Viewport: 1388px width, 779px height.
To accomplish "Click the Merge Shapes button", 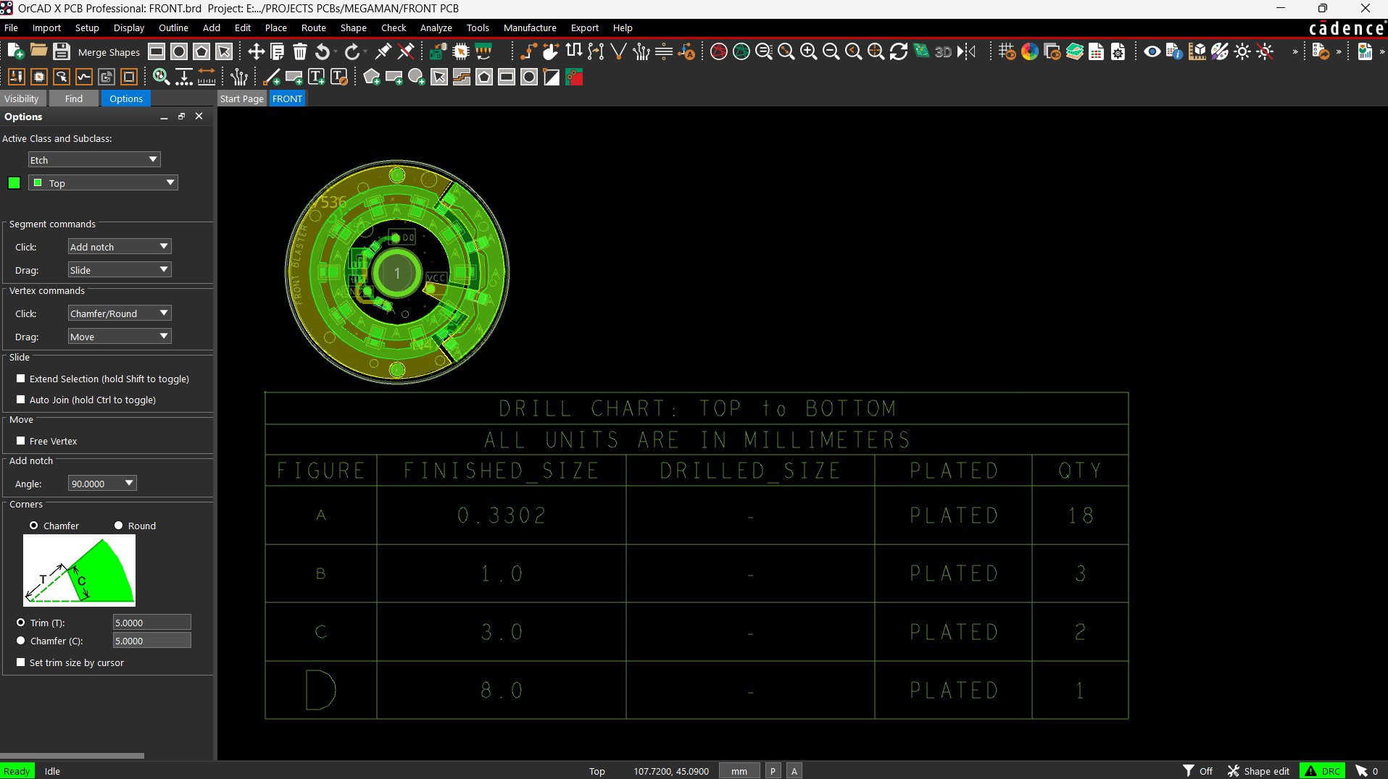I will pyautogui.click(x=109, y=52).
